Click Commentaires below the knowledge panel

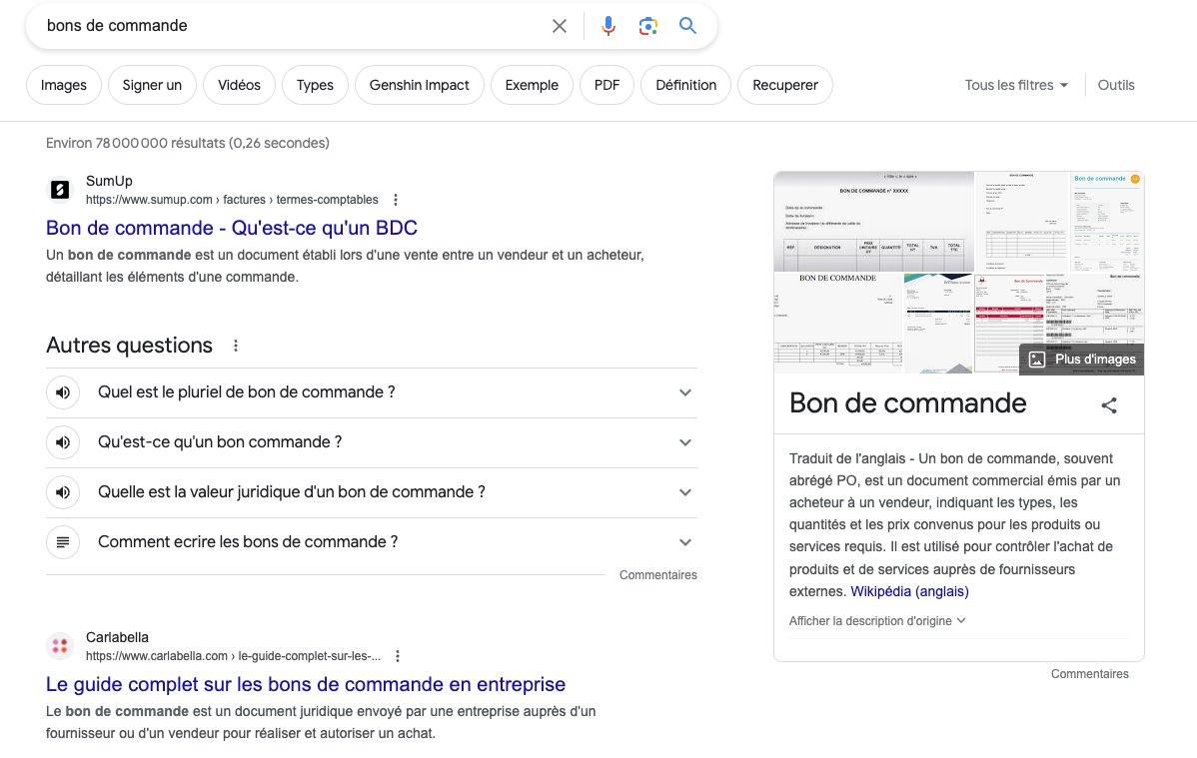pyautogui.click(x=1089, y=674)
